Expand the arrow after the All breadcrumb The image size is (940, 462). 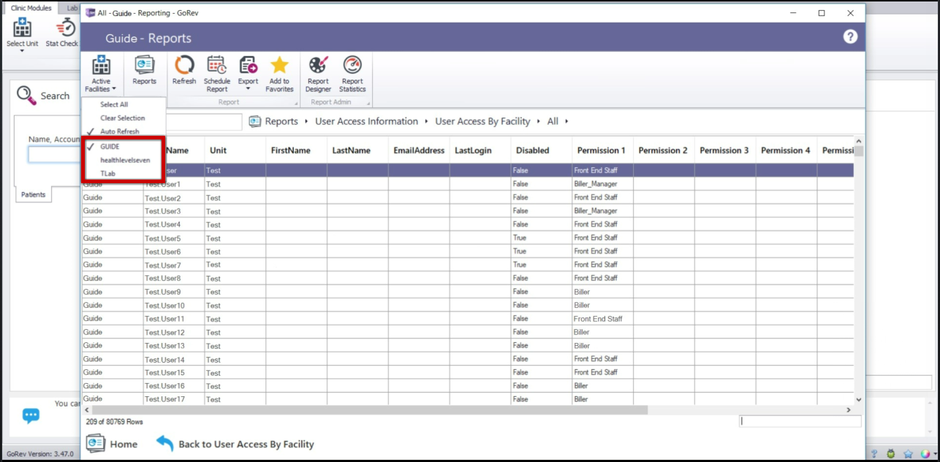(566, 121)
